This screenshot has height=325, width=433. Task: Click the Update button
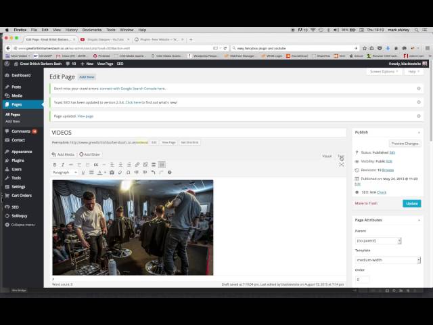point(411,203)
